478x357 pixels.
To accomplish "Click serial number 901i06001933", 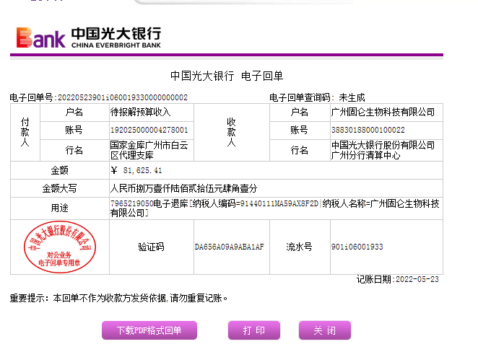I will [x=357, y=247].
